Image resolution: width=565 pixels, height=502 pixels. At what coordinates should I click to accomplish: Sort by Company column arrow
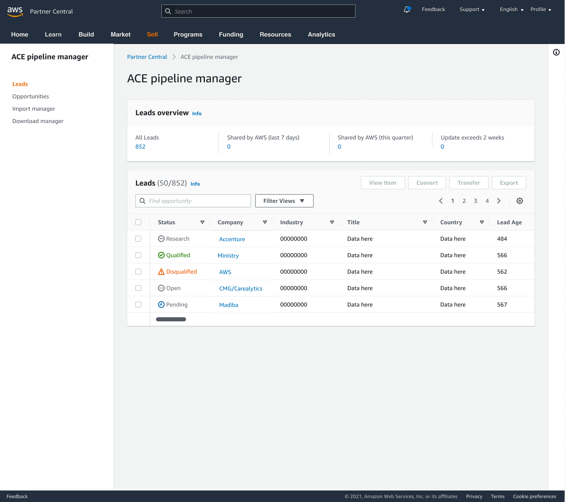pyautogui.click(x=265, y=222)
